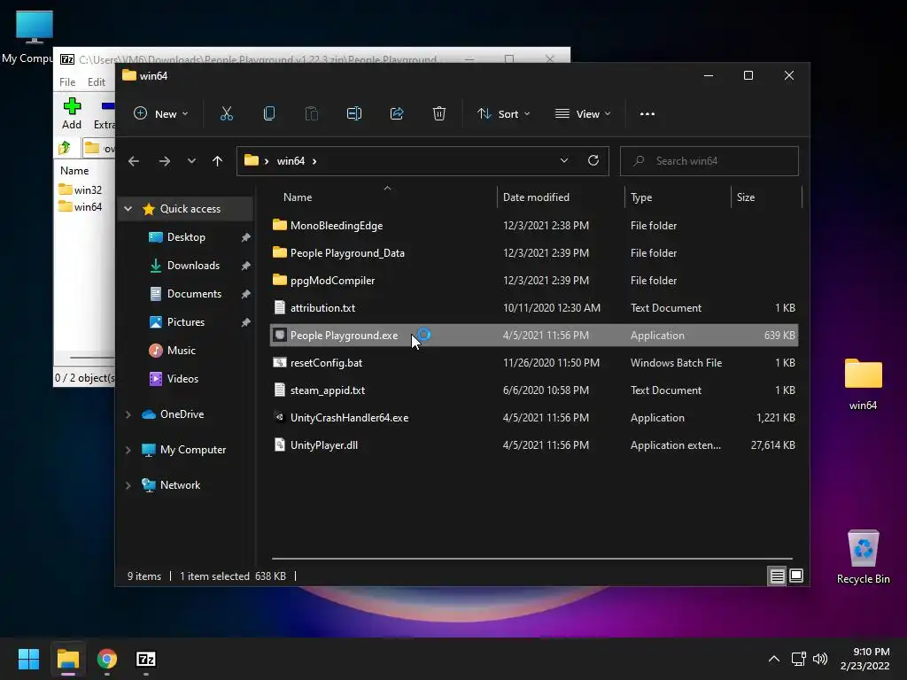The image size is (907, 680).
Task: Open the Windows Start menu
Action: point(28,659)
